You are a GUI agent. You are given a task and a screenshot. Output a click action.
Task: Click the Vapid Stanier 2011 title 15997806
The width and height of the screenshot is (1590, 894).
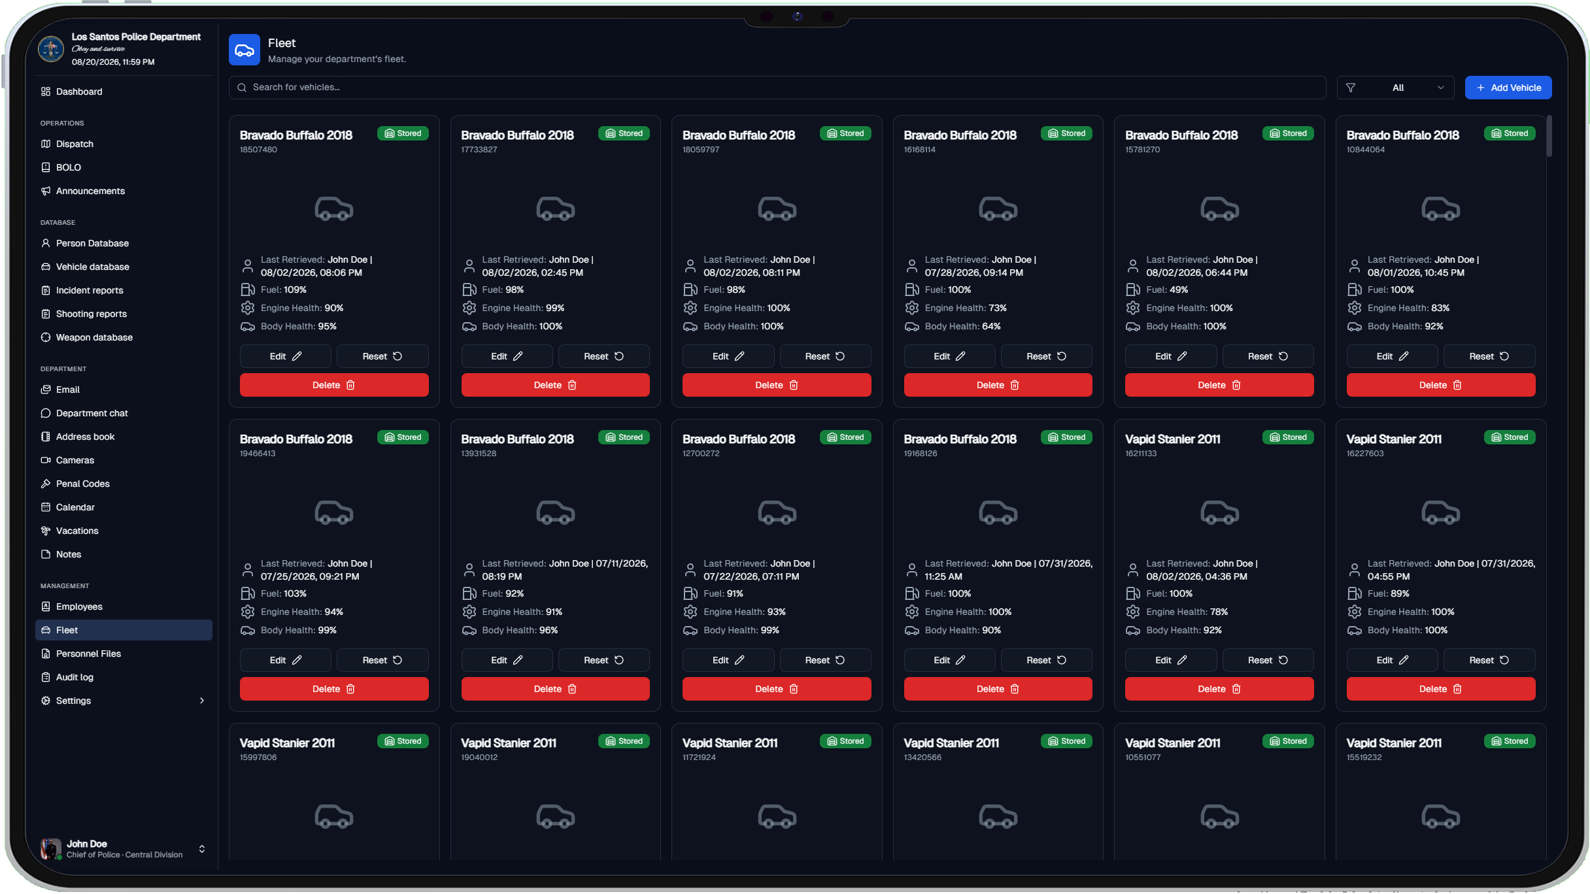coord(287,743)
